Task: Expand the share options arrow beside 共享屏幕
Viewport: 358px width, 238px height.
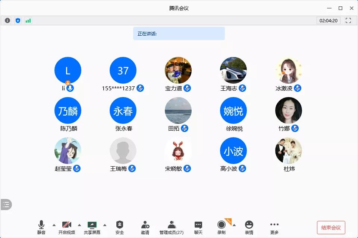Action: (x=105, y=225)
